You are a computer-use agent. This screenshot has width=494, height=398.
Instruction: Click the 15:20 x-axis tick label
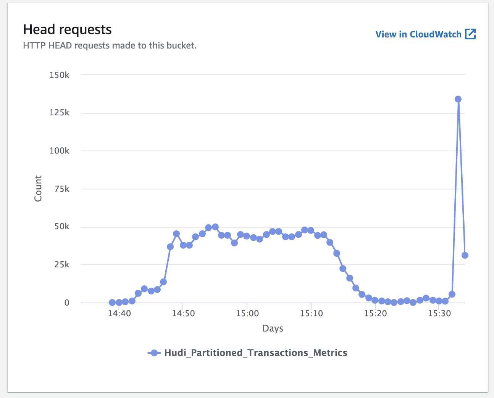pyautogui.click(x=376, y=313)
